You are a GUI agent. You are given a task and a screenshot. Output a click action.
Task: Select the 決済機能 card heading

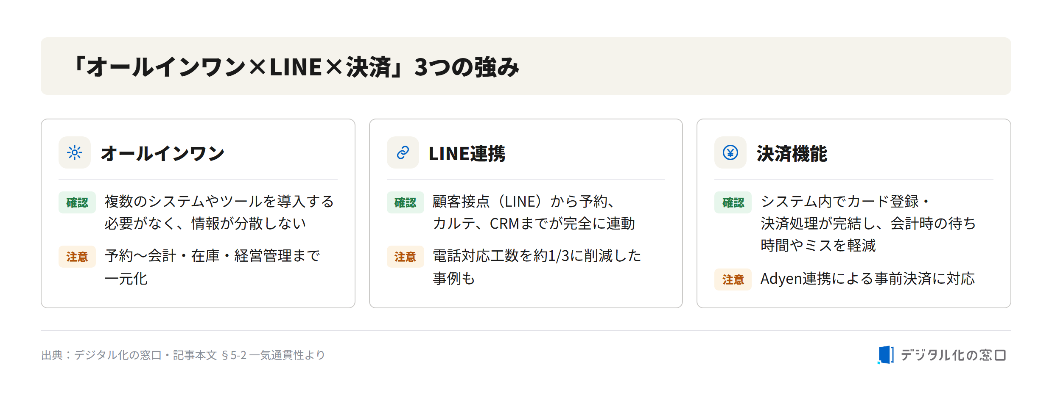pos(792,153)
